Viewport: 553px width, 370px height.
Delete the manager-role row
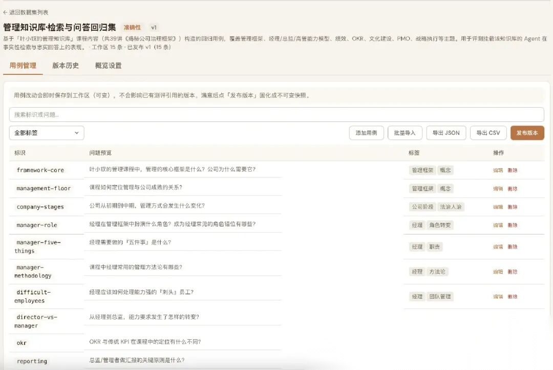pyautogui.click(x=513, y=225)
